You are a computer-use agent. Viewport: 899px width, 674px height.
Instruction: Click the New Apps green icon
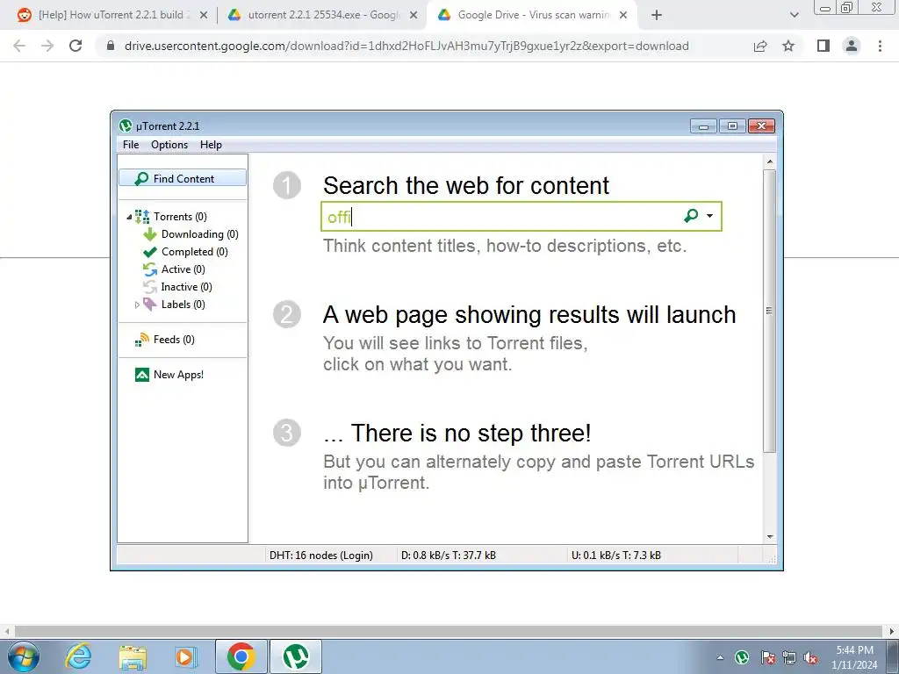[x=141, y=375]
